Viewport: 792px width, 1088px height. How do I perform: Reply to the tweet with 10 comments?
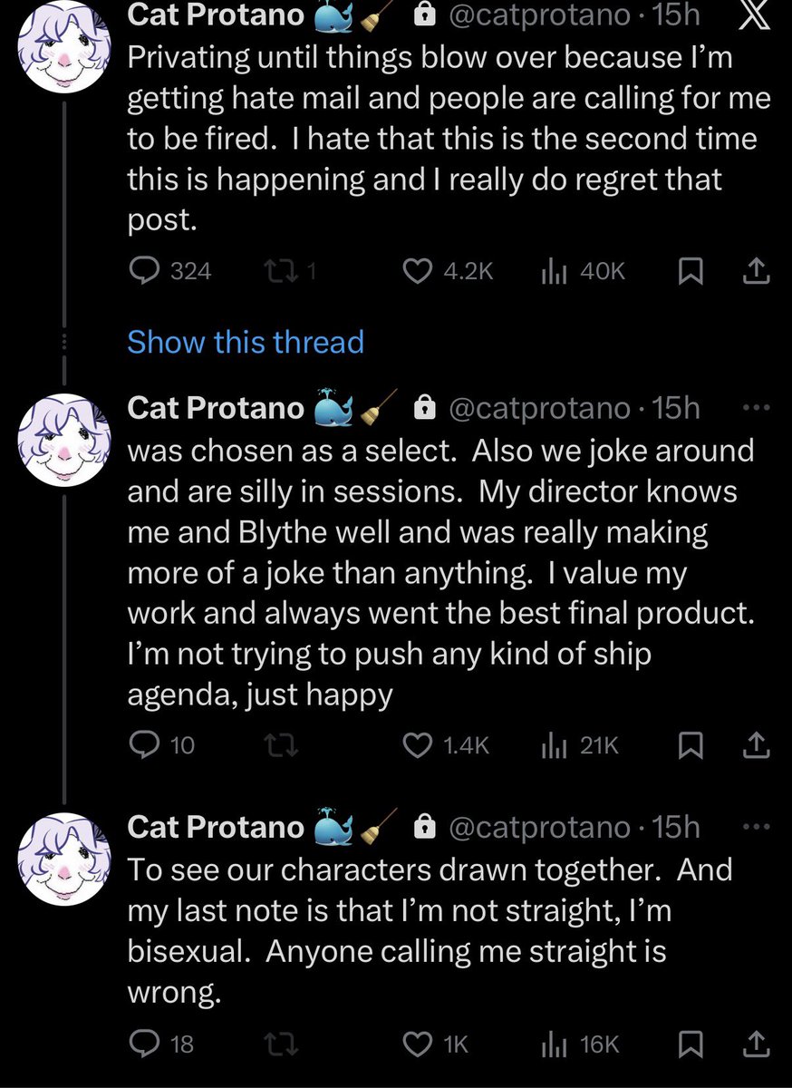pos(143,744)
